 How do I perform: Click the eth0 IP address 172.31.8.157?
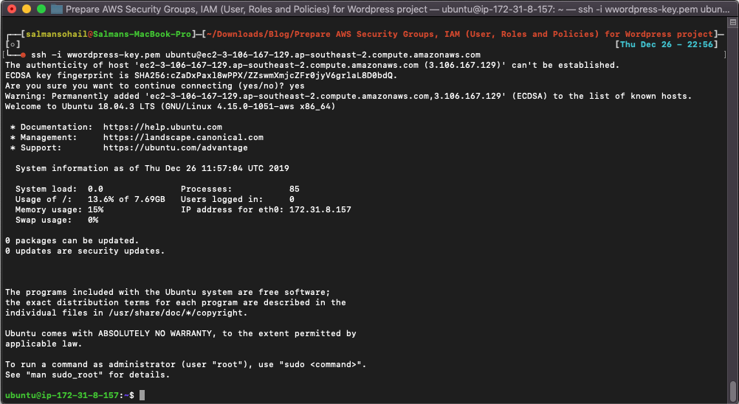click(x=320, y=209)
